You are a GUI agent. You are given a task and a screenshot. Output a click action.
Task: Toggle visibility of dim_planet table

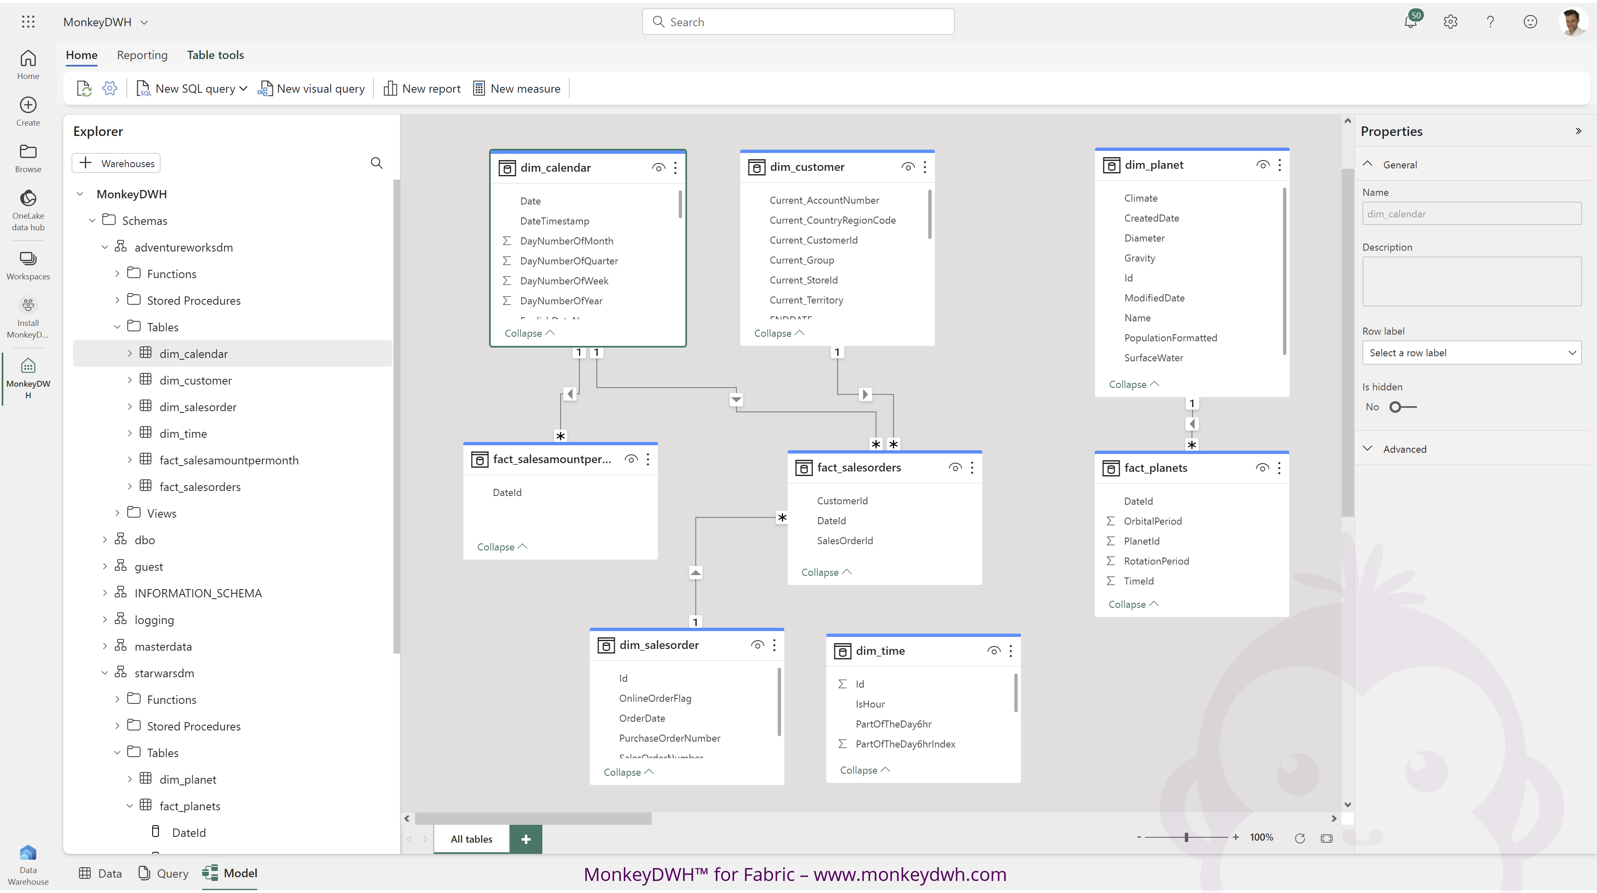click(1263, 165)
